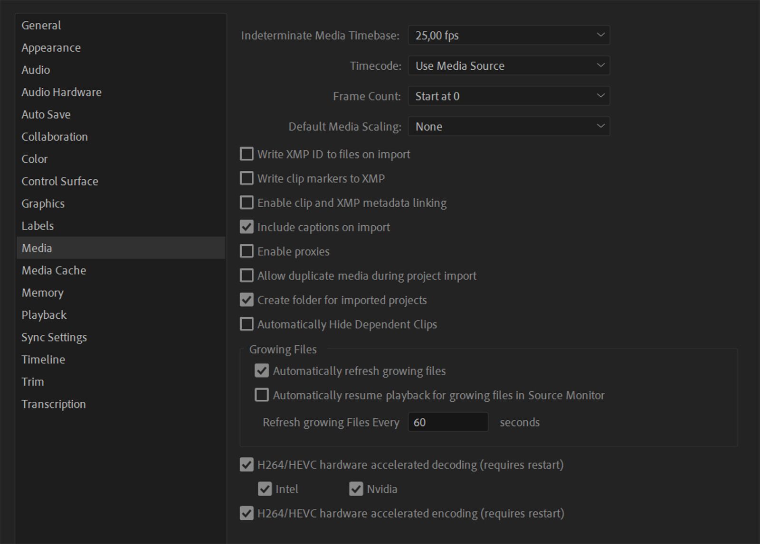Switch to Audio Hardware preferences
Image resolution: width=760 pixels, height=544 pixels.
pos(61,92)
